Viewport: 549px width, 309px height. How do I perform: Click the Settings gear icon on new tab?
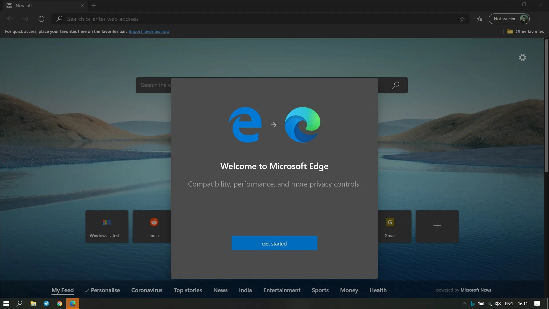pos(522,57)
